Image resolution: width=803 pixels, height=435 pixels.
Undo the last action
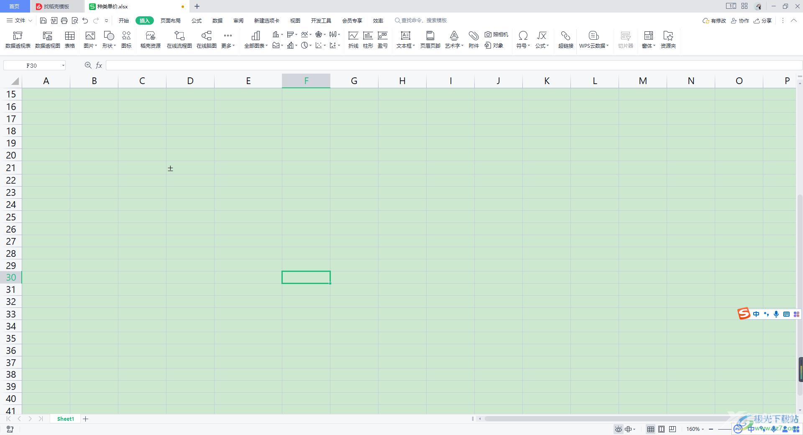[x=85, y=20]
